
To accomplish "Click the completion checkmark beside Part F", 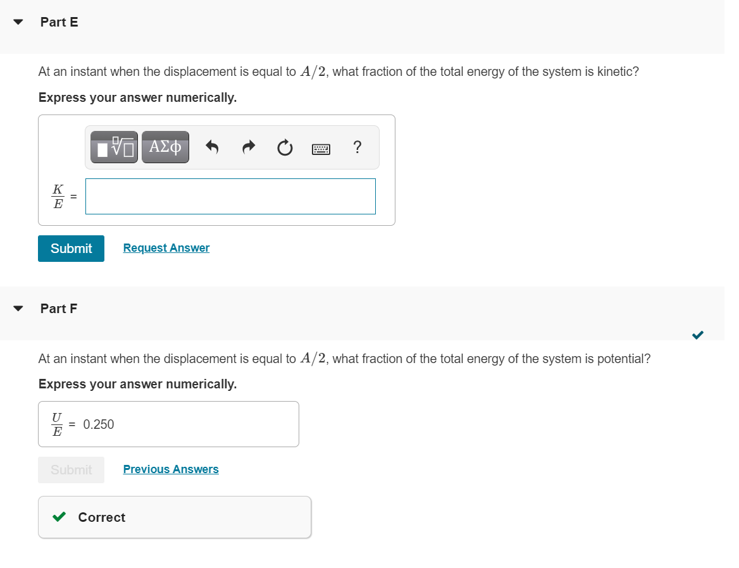I will pyautogui.click(x=697, y=335).
